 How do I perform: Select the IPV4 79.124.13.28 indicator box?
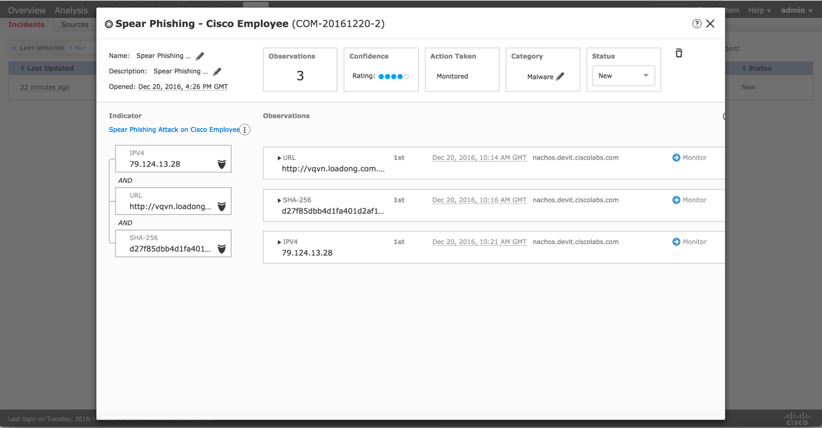pos(173,159)
